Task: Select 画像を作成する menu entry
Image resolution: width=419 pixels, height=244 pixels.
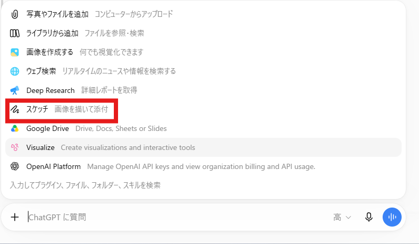Action: pos(203,52)
